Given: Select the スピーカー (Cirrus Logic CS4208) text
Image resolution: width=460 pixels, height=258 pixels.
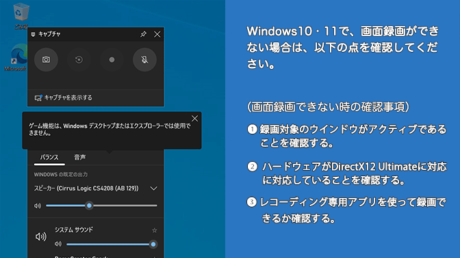Looking at the screenshot, I should click(x=86, y=188).
